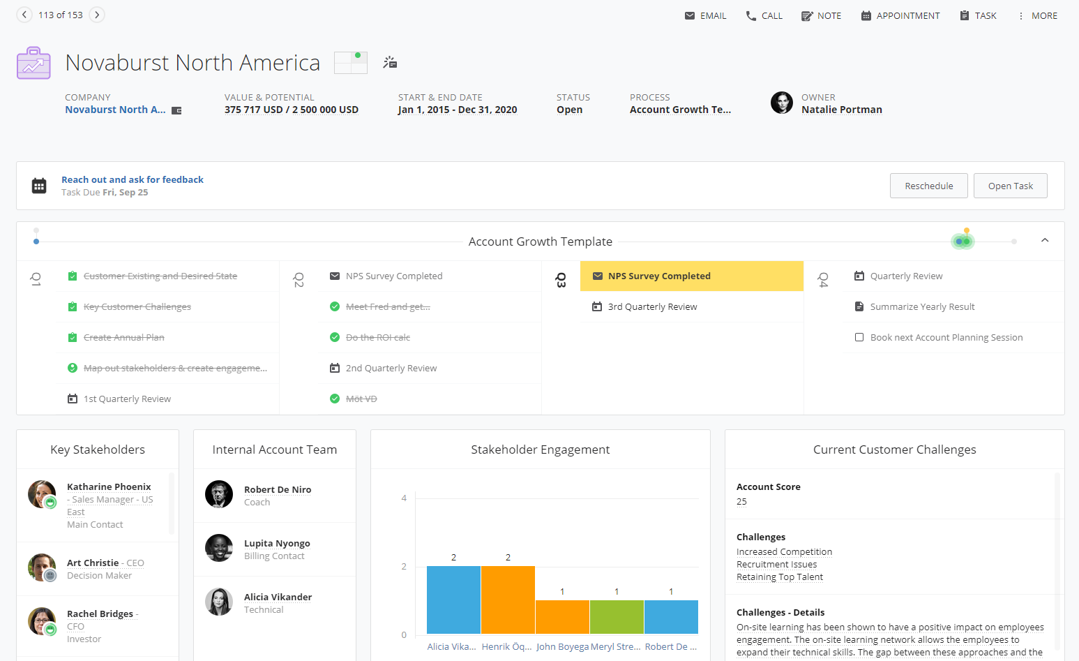Click Natalie Portman's owner avatar

[782, 103]
